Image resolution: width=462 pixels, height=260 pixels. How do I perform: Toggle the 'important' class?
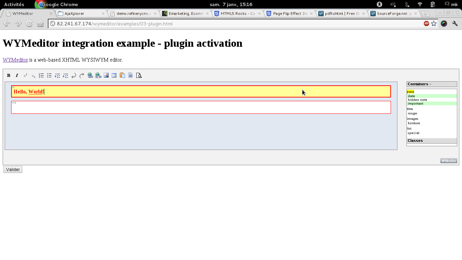point(415,104)
